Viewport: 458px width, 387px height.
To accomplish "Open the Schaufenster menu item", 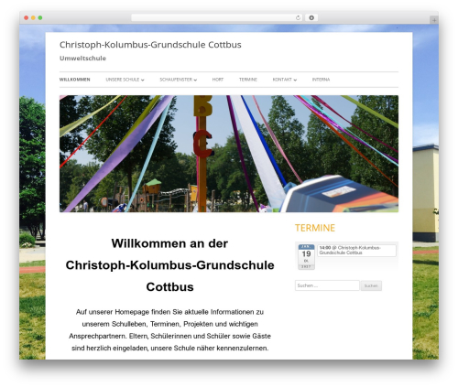I will pos(176,80).
